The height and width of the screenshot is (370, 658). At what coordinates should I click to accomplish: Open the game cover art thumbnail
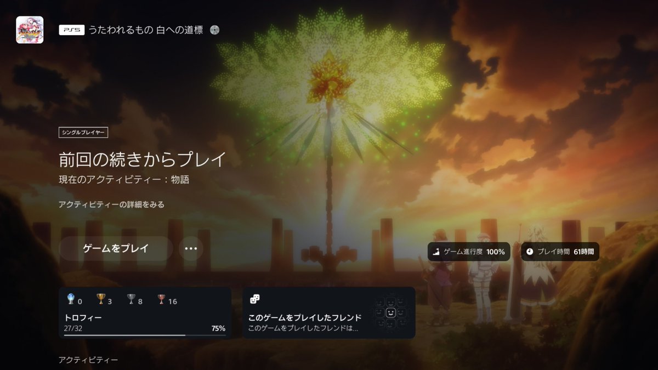[x=30, y=30]
